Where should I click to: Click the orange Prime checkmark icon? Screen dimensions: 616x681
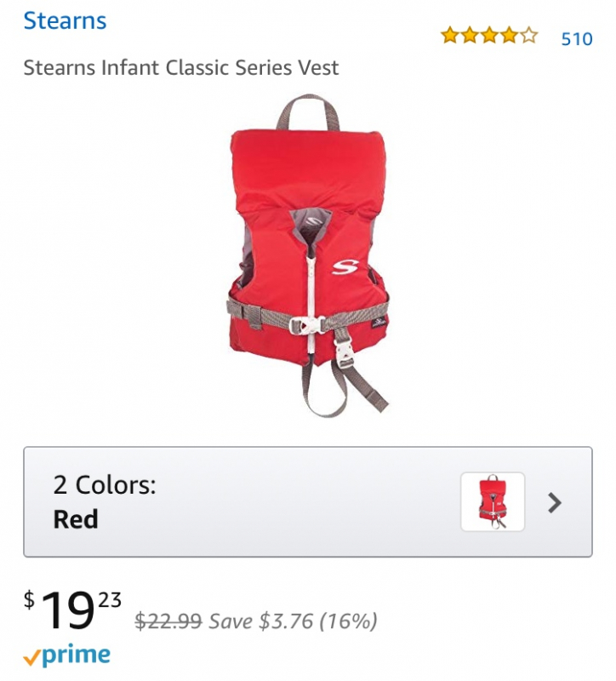pyautogui.click(x=31, y=659)
